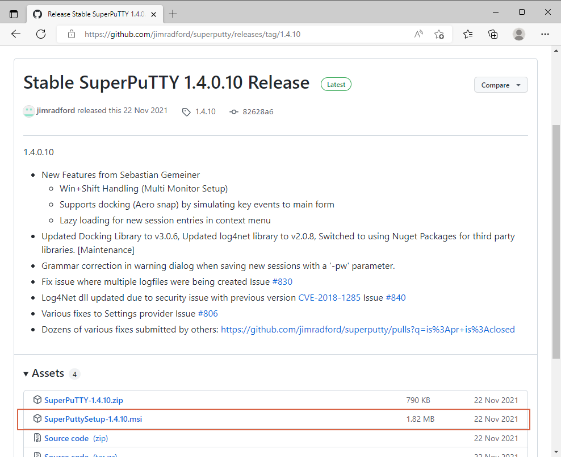The image size is (561, 457).
Task: Click the '1.82 MB' file size text
Action: coord(420,419)
